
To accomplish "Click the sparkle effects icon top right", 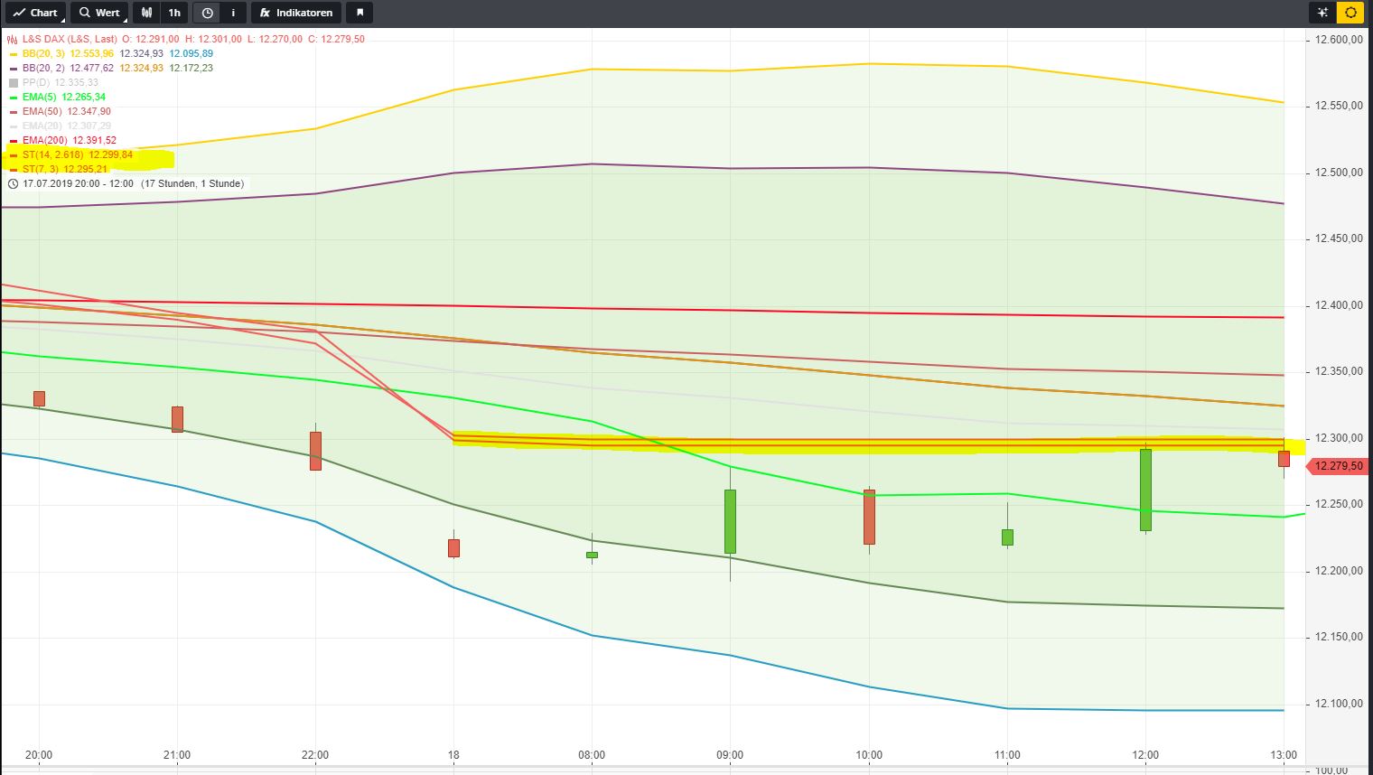I will click(x=1321, y=13).
